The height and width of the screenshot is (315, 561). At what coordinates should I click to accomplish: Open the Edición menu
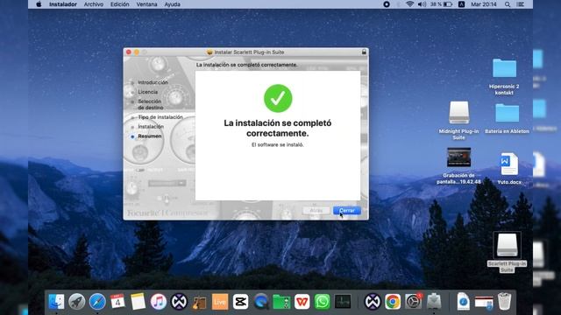(x=119, y=4)
